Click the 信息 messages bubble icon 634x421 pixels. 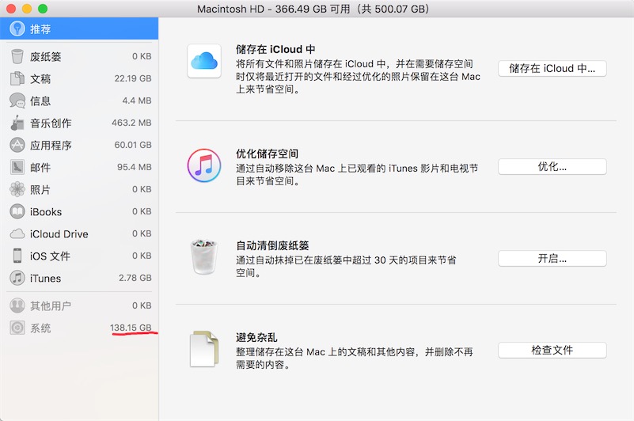pos(17,101)
